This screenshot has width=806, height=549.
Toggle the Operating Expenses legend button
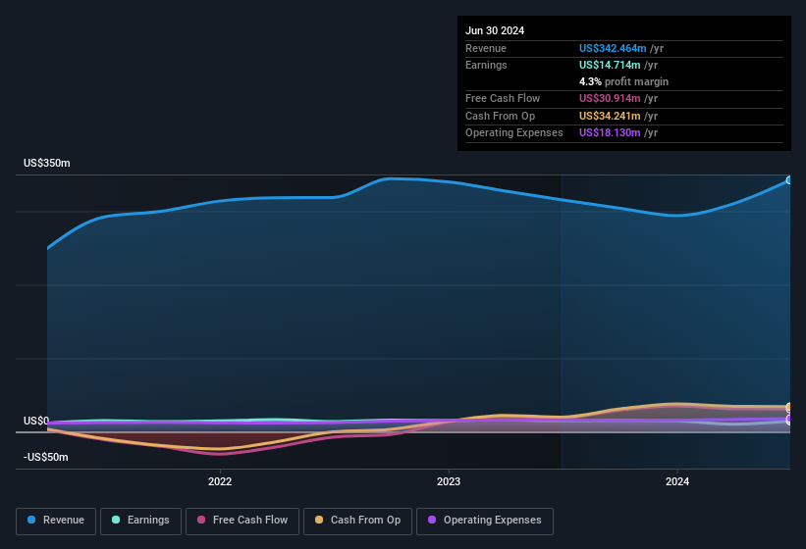485,521
